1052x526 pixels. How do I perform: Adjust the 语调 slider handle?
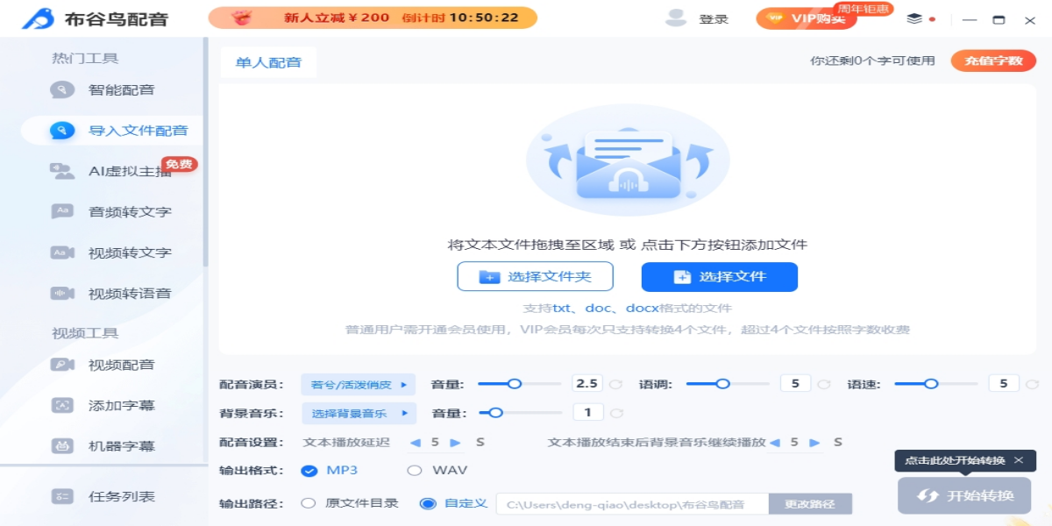(723, 383)
